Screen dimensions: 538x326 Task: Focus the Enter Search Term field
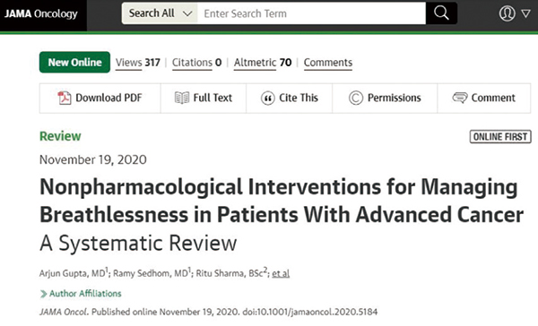(x=311, y=13)
